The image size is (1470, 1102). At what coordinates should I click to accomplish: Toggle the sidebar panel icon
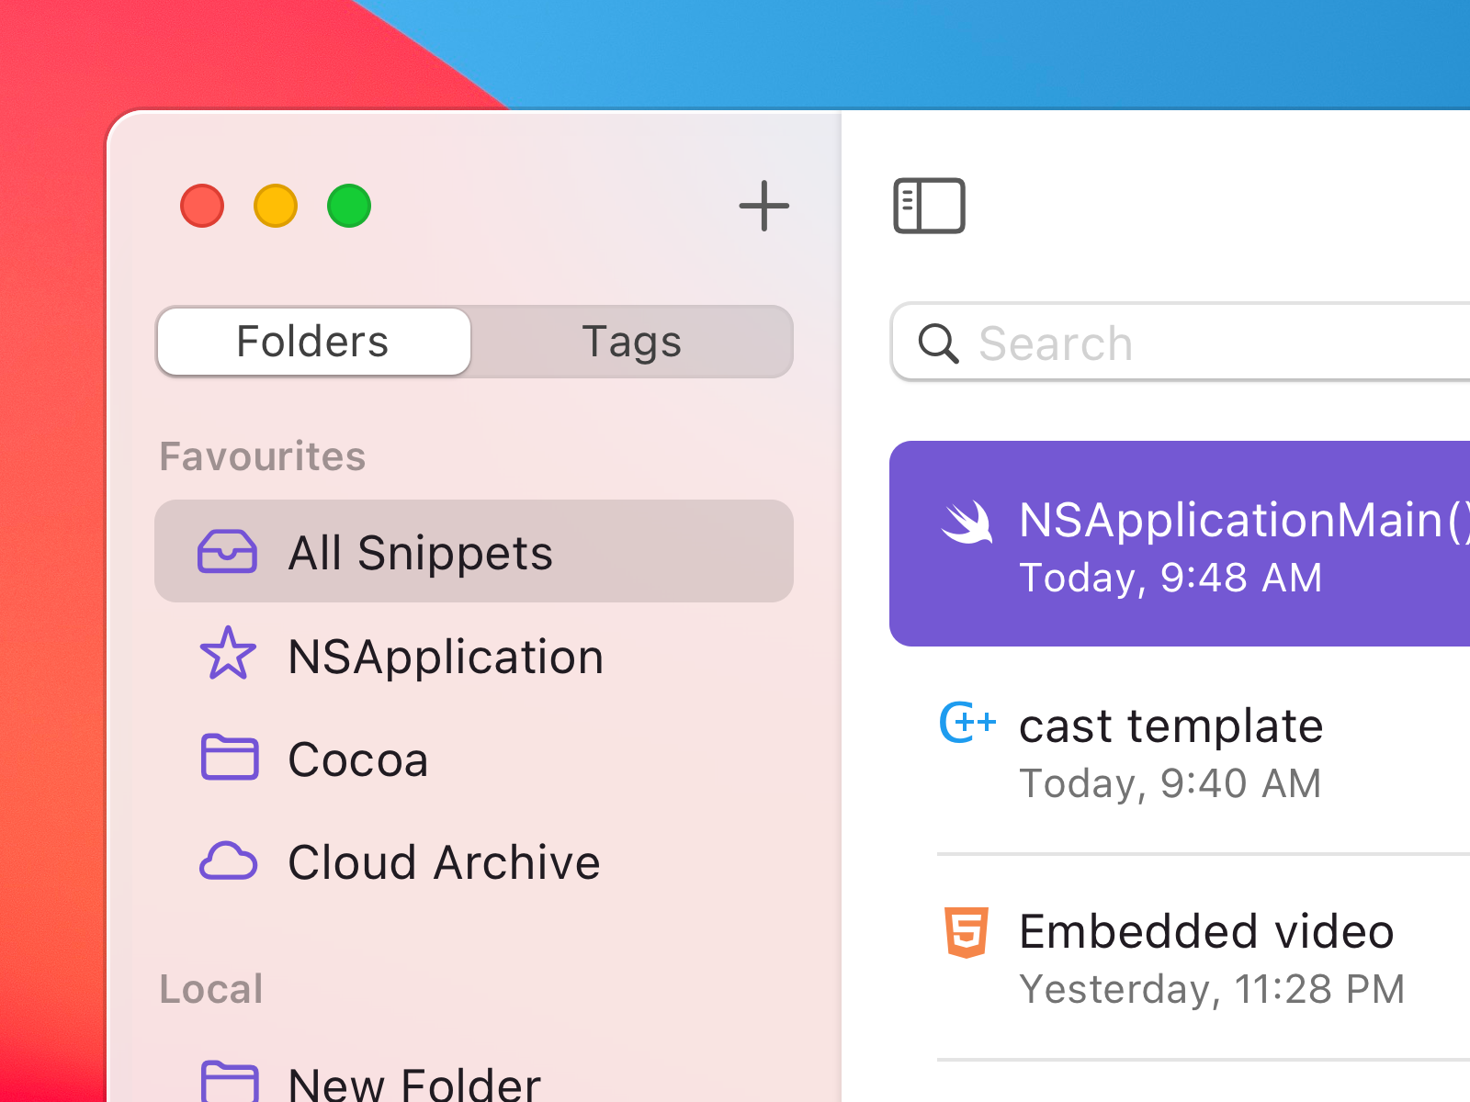pos(929,206)
